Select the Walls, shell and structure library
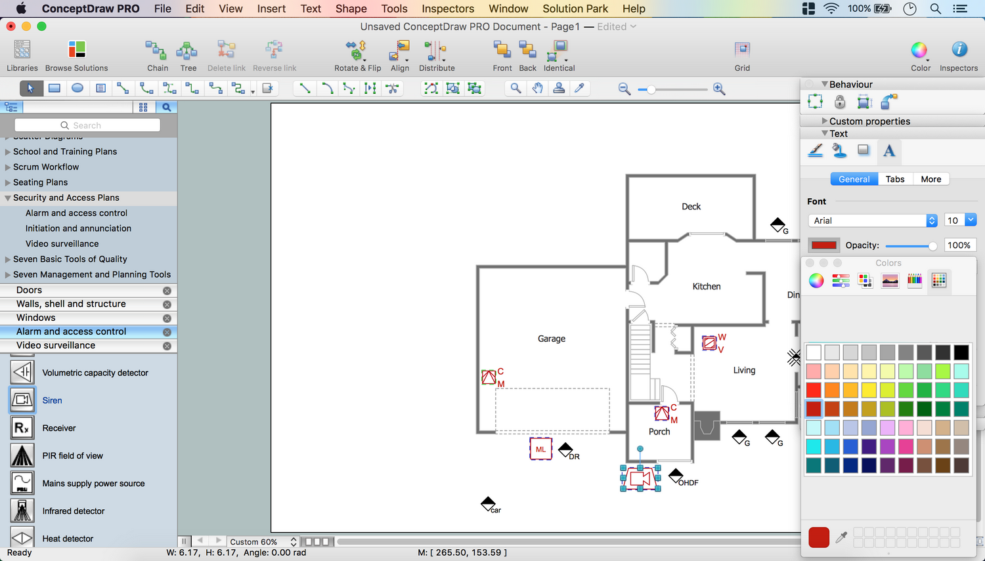The height and width of the screenshot is (561, 985). [88, 304]
